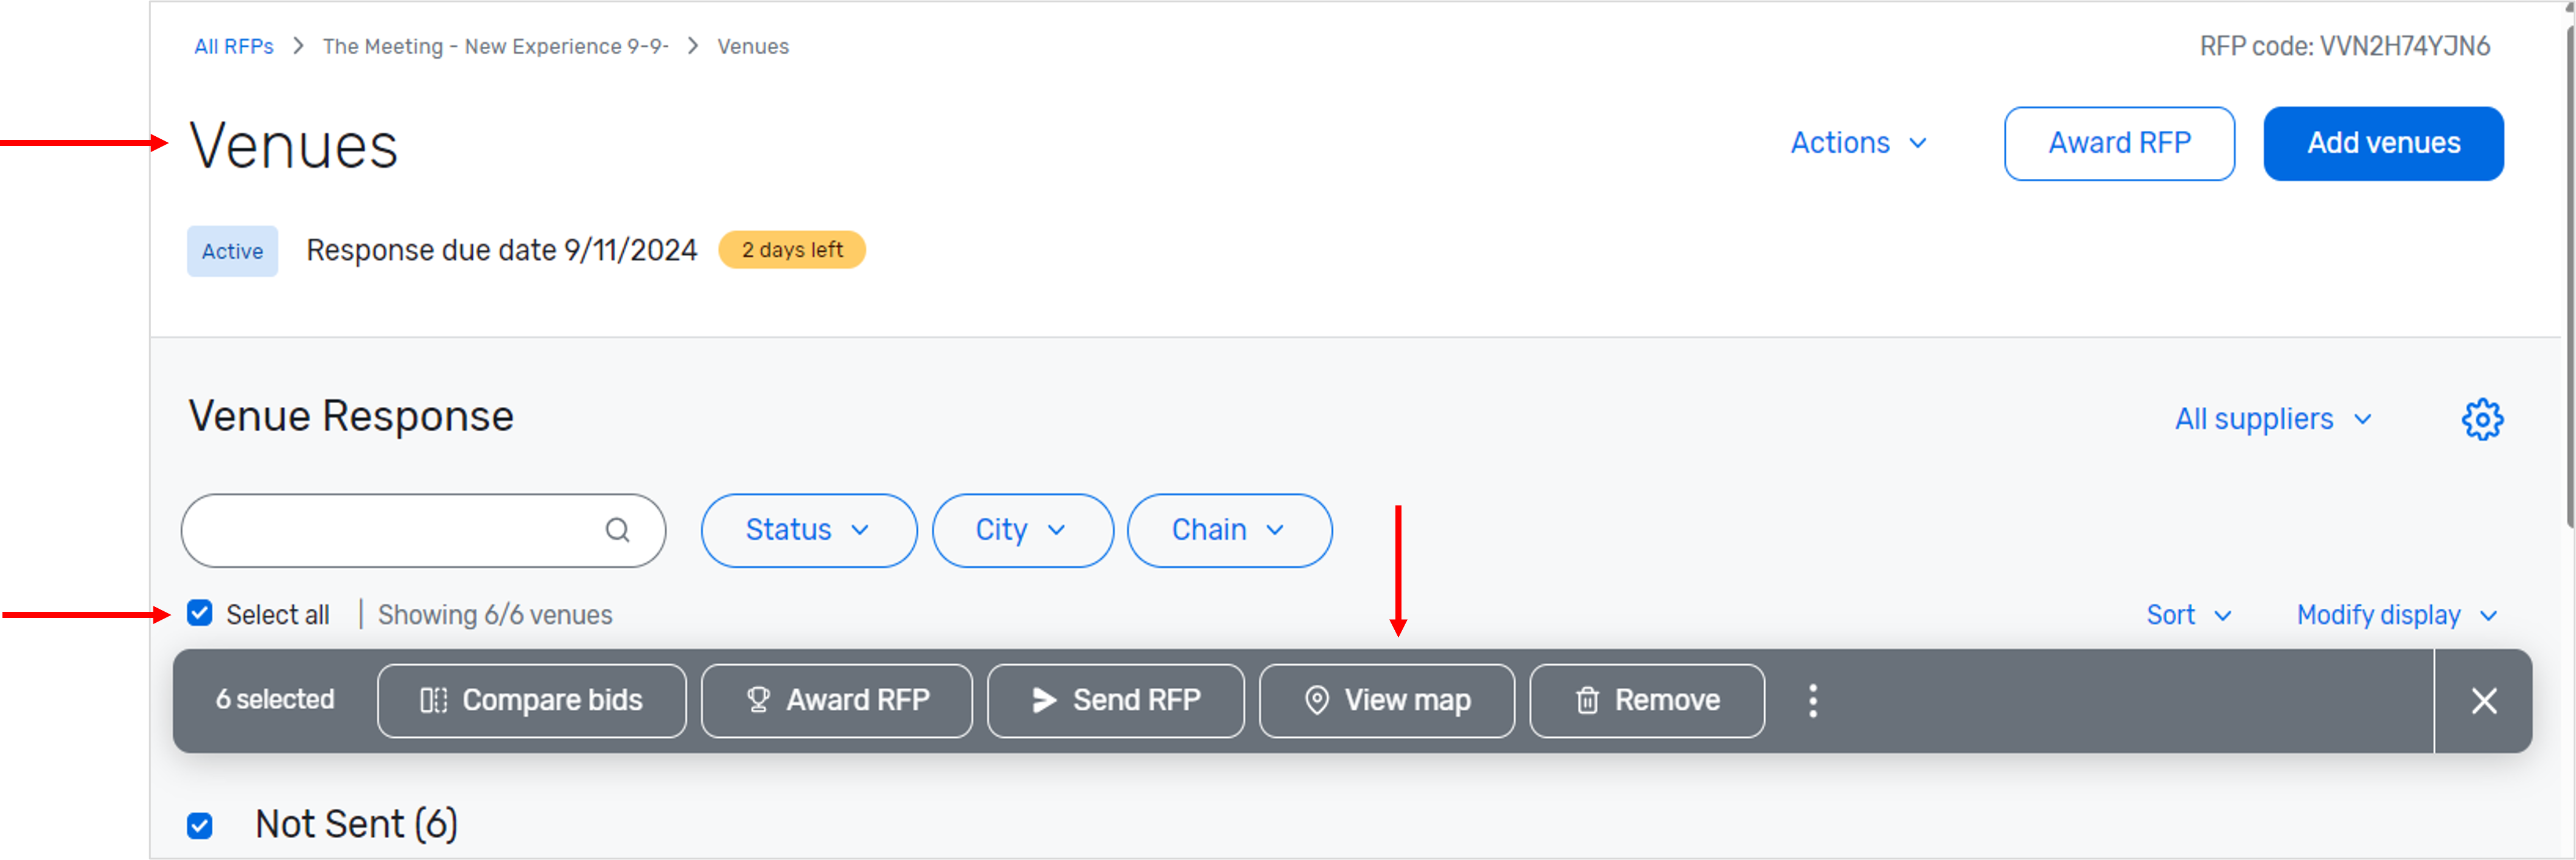Select the View map pin icon
Viewport: 2576px width, 860px height.
[1316, 700]
